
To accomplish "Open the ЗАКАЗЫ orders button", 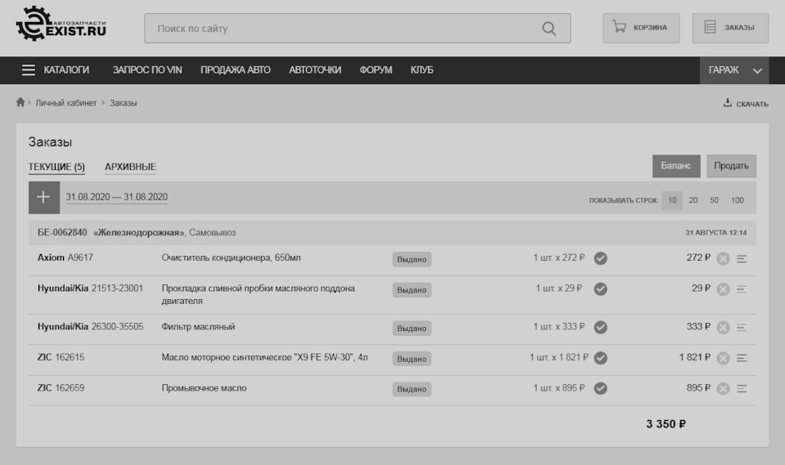I will (730, 28).
